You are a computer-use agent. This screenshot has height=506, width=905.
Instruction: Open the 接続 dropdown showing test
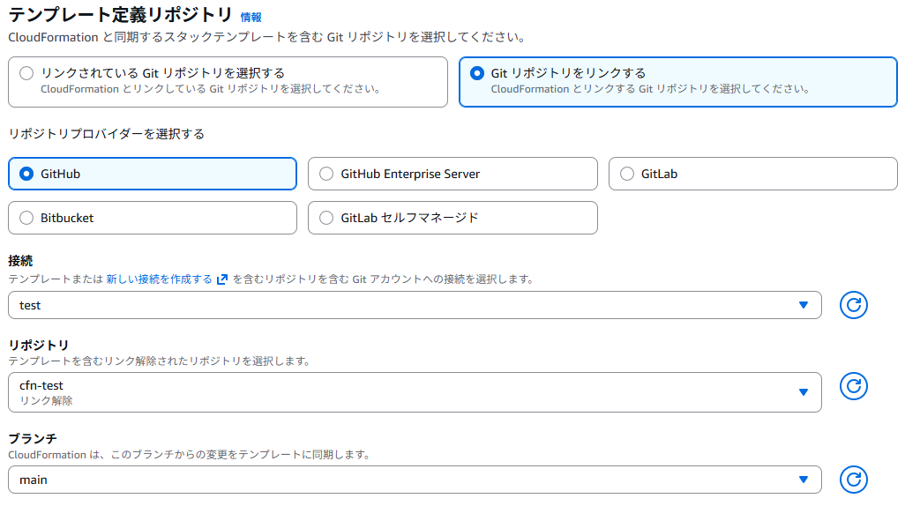click(415, 305)
